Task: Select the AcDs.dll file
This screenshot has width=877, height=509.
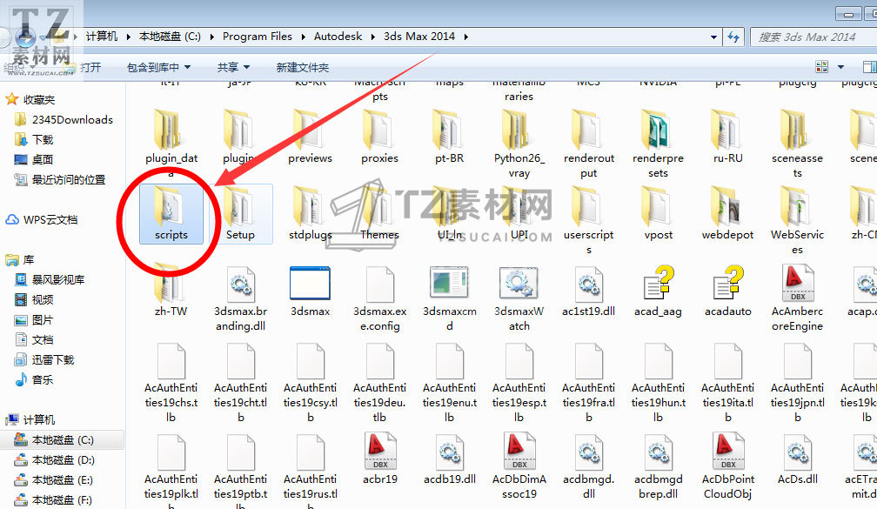Action: coord(797,459)
